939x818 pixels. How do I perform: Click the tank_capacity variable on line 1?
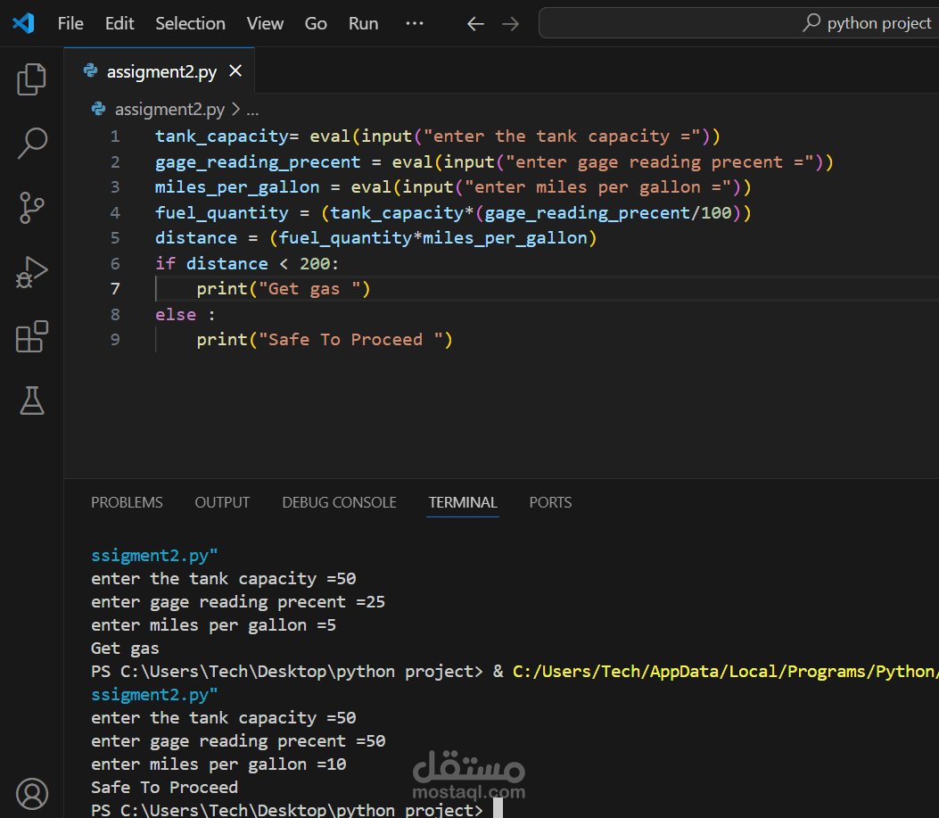[222, 136]
